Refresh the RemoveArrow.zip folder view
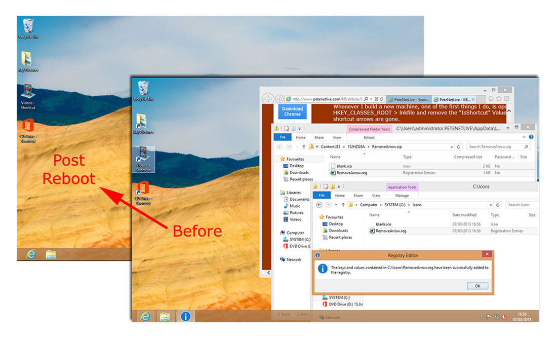The height and width of the screenshot is (338, 557). click(459, 146)
